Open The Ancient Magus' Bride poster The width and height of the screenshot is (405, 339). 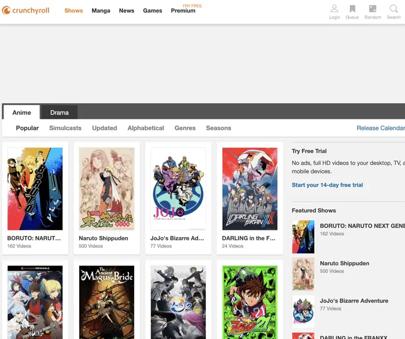click(x=106, y=302)
